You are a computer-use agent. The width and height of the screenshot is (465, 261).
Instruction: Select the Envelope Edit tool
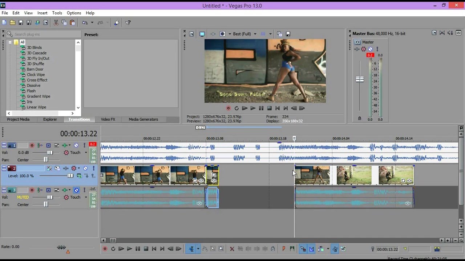coord(205,249)
